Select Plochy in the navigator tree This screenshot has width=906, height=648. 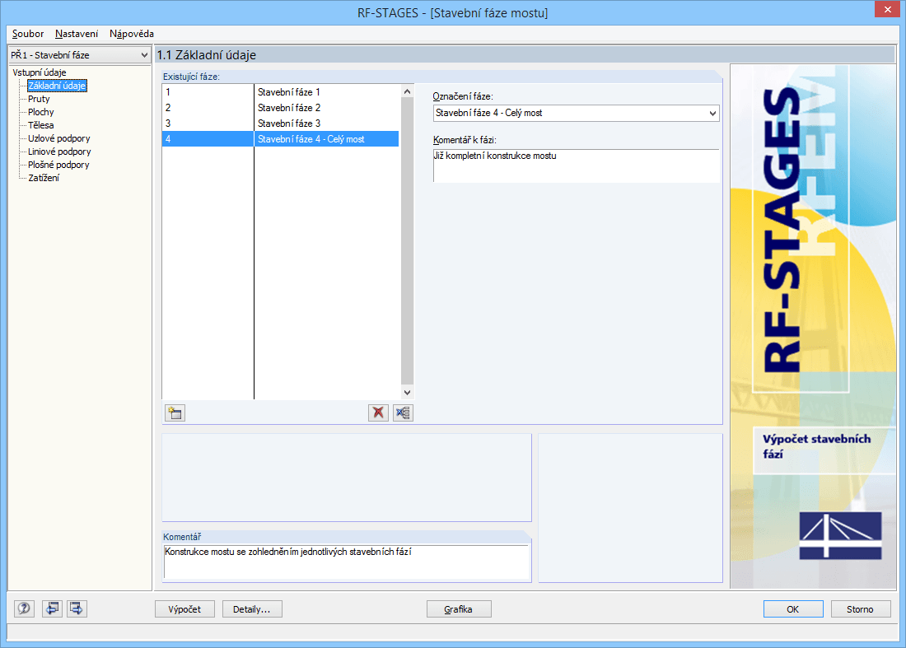click(x=41, y=112)
